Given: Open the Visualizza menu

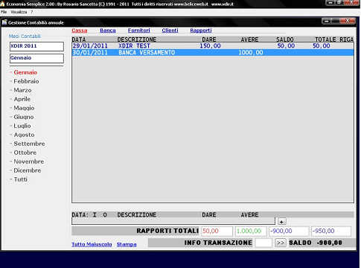Looking at the screenshot, I should click(19, 12).
